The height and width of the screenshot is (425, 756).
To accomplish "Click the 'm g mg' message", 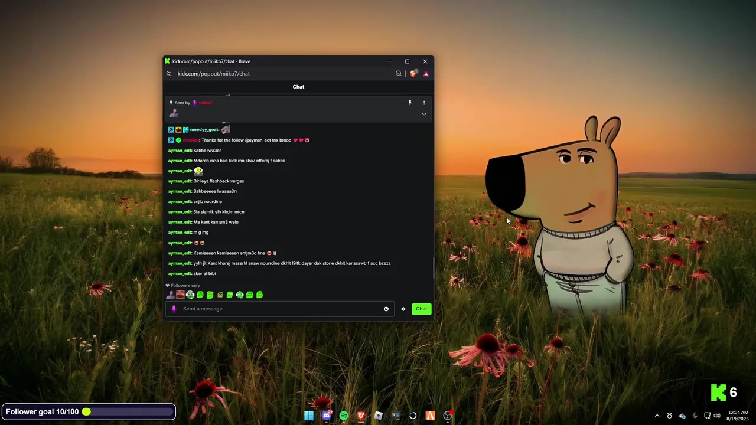I will [x=201, y=233].
